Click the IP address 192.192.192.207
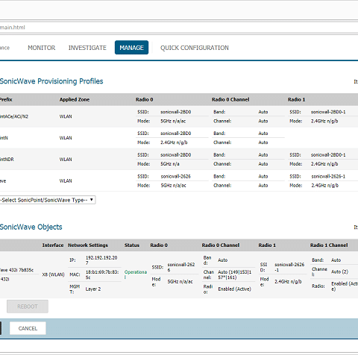 tap(101, 260)
